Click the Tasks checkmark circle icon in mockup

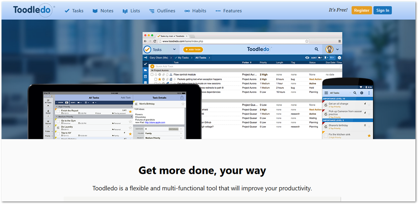pos(147,49)
